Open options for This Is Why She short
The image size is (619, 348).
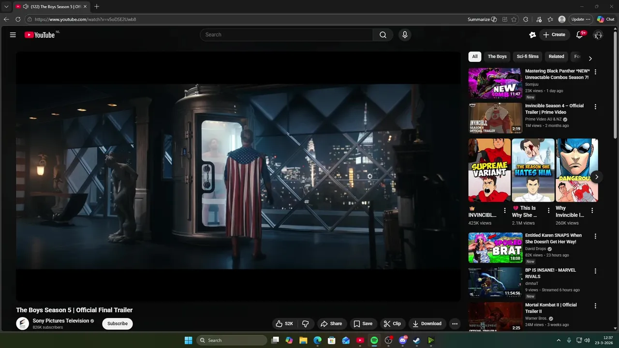548,211
